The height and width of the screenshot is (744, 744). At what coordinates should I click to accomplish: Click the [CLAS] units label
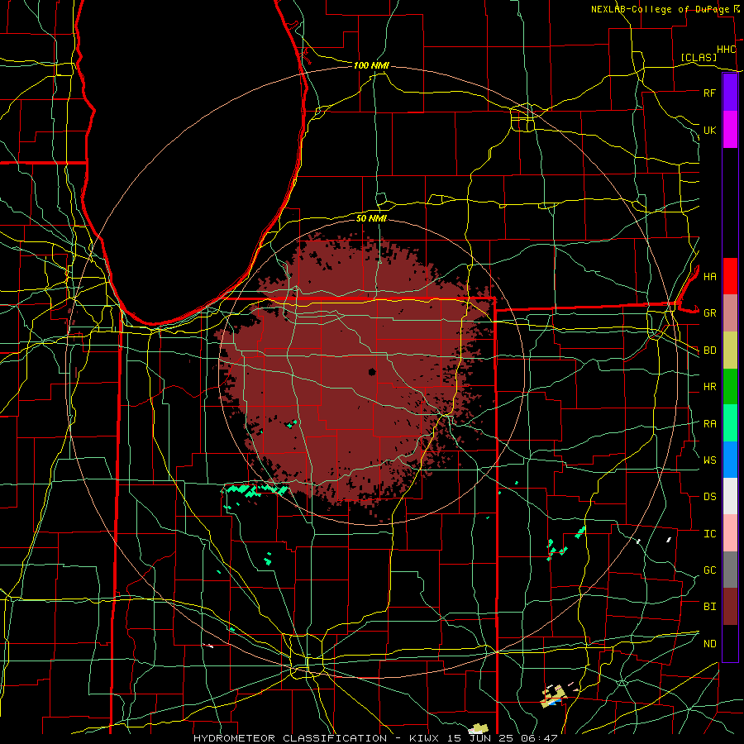pyautogui.click(x=699, y=57)
